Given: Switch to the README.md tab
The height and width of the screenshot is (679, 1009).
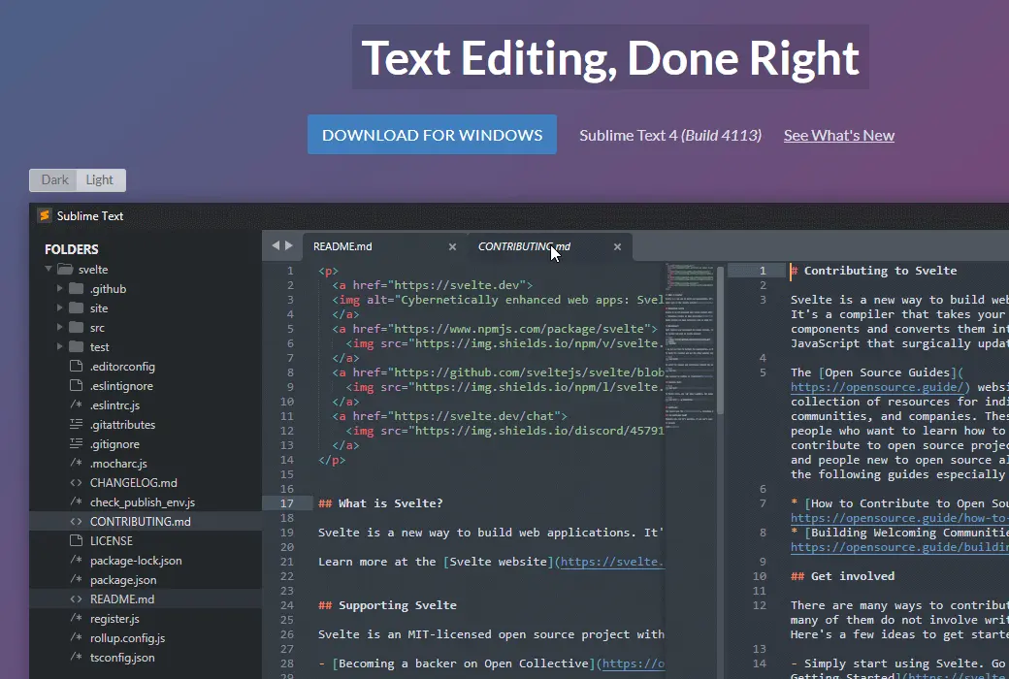Looking at the screenshot, I should coord(385,246).
